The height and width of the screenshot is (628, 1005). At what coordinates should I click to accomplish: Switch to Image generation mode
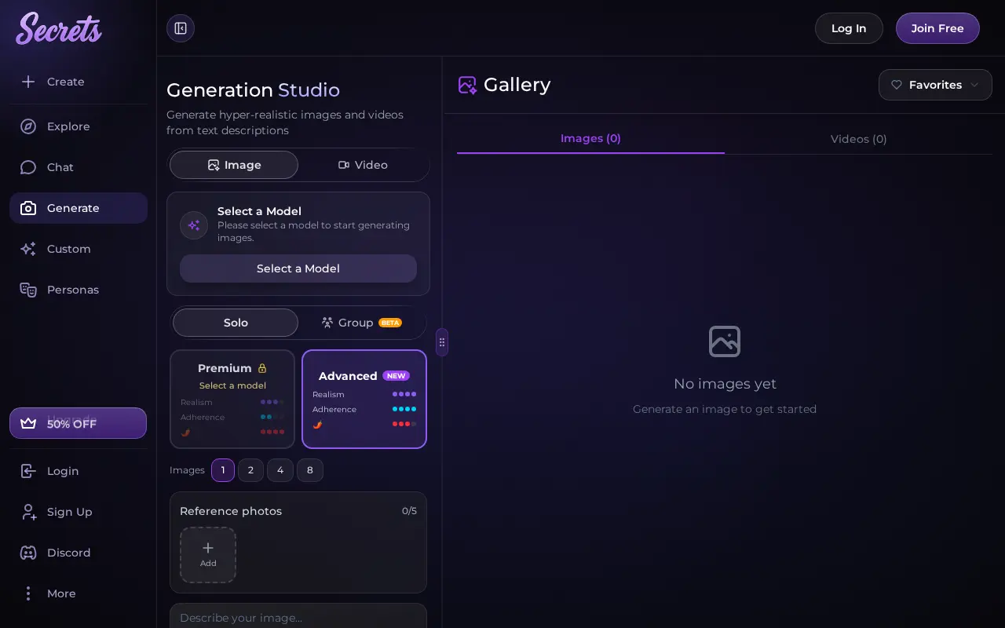point(234,165)
